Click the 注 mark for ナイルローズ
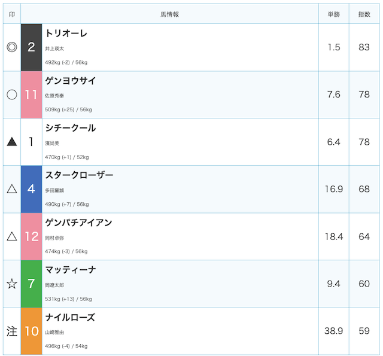The width and height of the screenshot is (383, 356). tap(12, 331)
